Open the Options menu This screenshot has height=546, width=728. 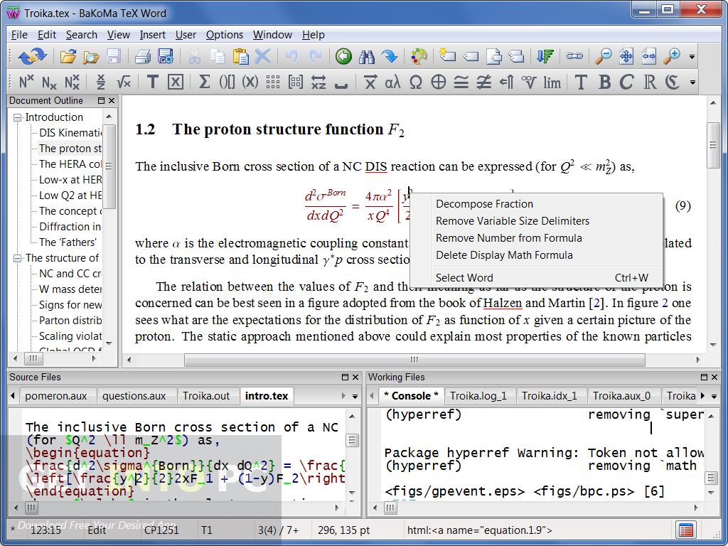click(x=224, y=35)
